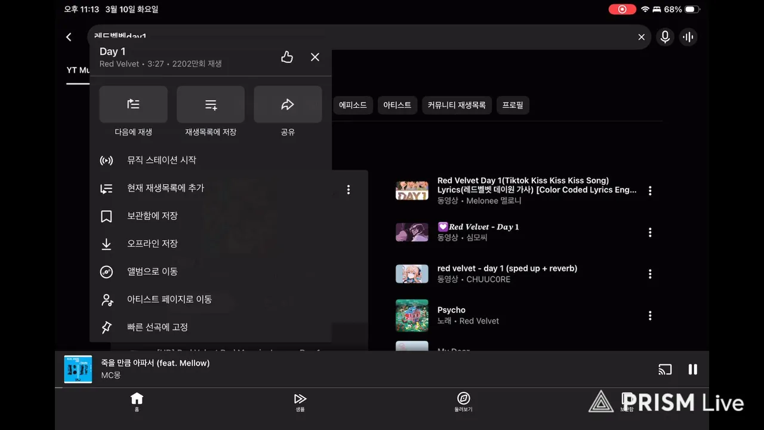Tap the sound search waveform icon

click(x=688, y=37)
